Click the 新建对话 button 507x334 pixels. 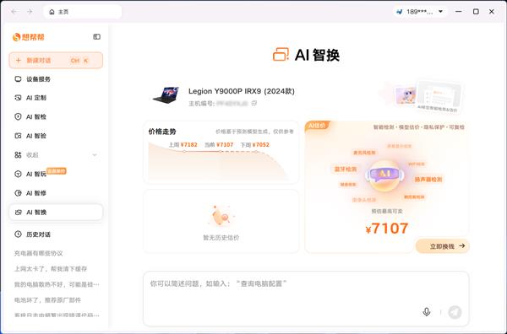[56, 61]
